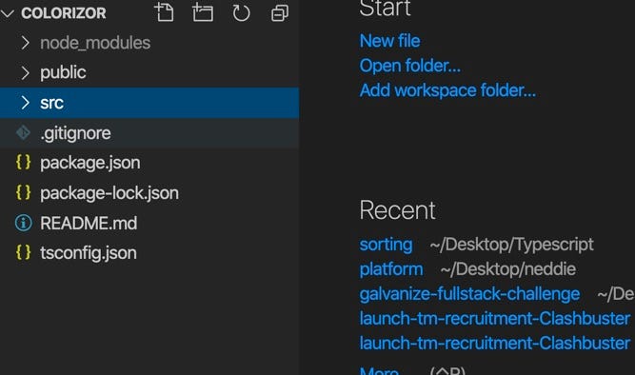This screenshot has width=635, height=375.
Task: Click the Add workspace folder... link
Action: [x=447, y=90]
